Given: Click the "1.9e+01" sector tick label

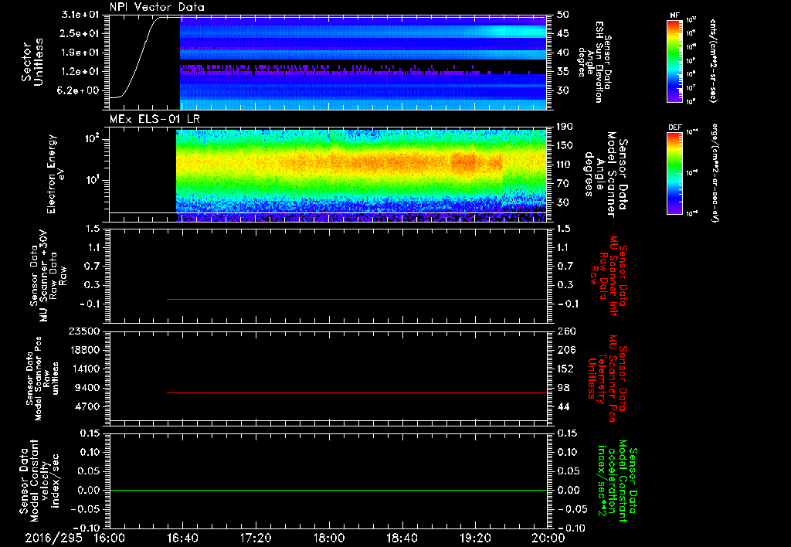Looking at the screenshot, I should tap(80, 53).
